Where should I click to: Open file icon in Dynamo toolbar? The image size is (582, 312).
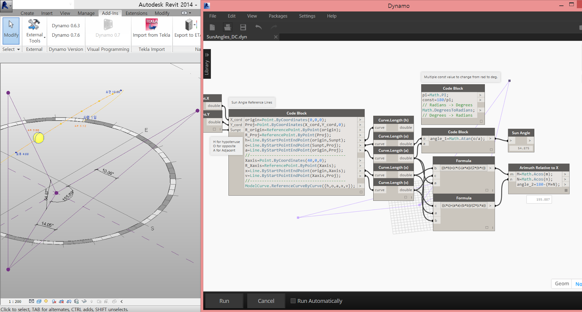pyautogui.click(x=228, y=27)
